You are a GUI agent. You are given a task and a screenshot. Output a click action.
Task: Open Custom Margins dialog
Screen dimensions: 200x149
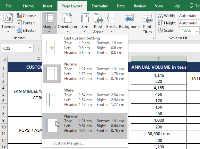pos(68,143)
